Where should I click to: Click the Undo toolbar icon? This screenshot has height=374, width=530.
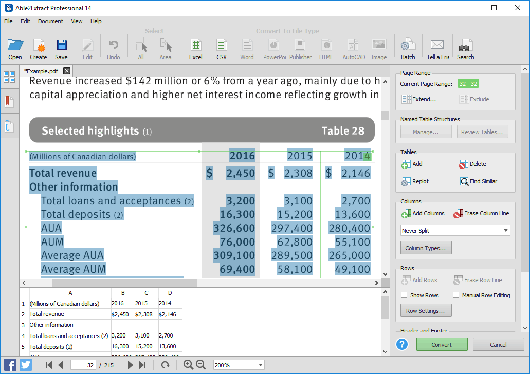114,49
